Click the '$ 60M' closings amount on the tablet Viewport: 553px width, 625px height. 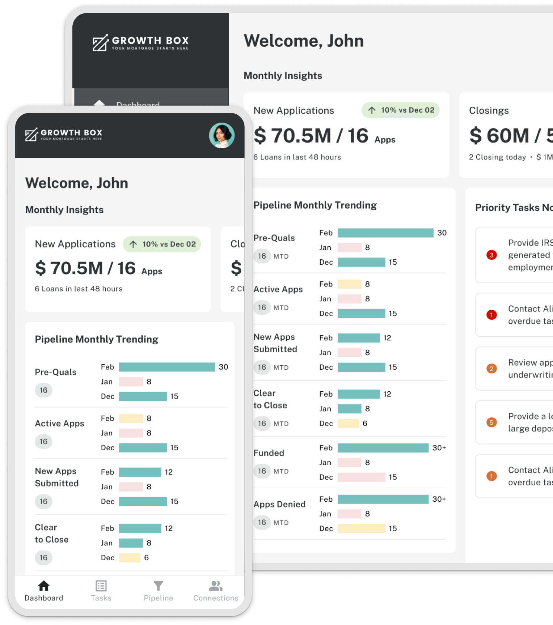tap(499, 136)
